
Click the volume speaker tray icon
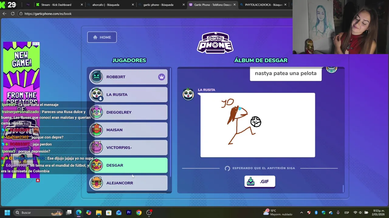(x=361, y=213)
